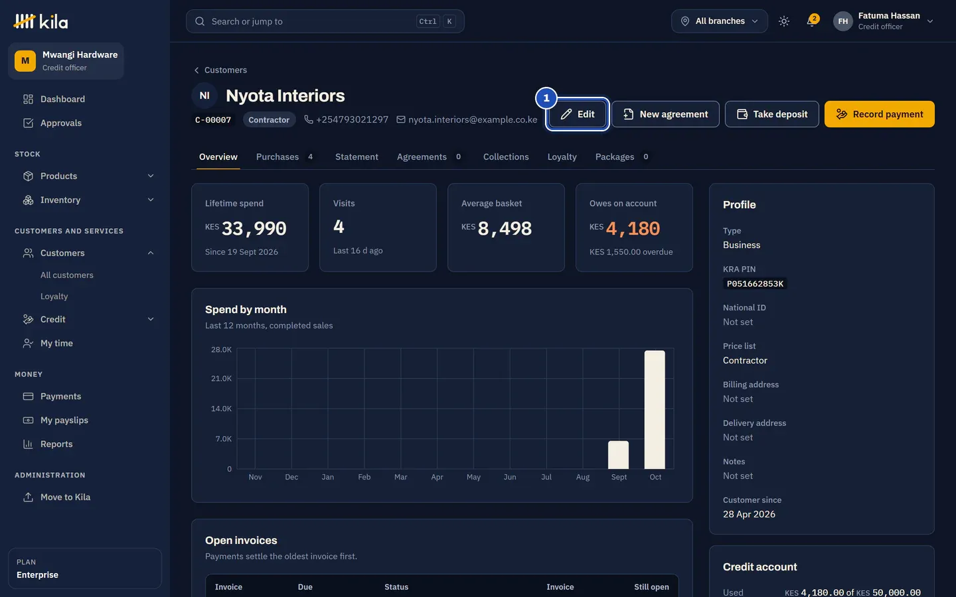Switch to the Purchases tab
Screen dimensions: 956x597
(x=285, y=157)
